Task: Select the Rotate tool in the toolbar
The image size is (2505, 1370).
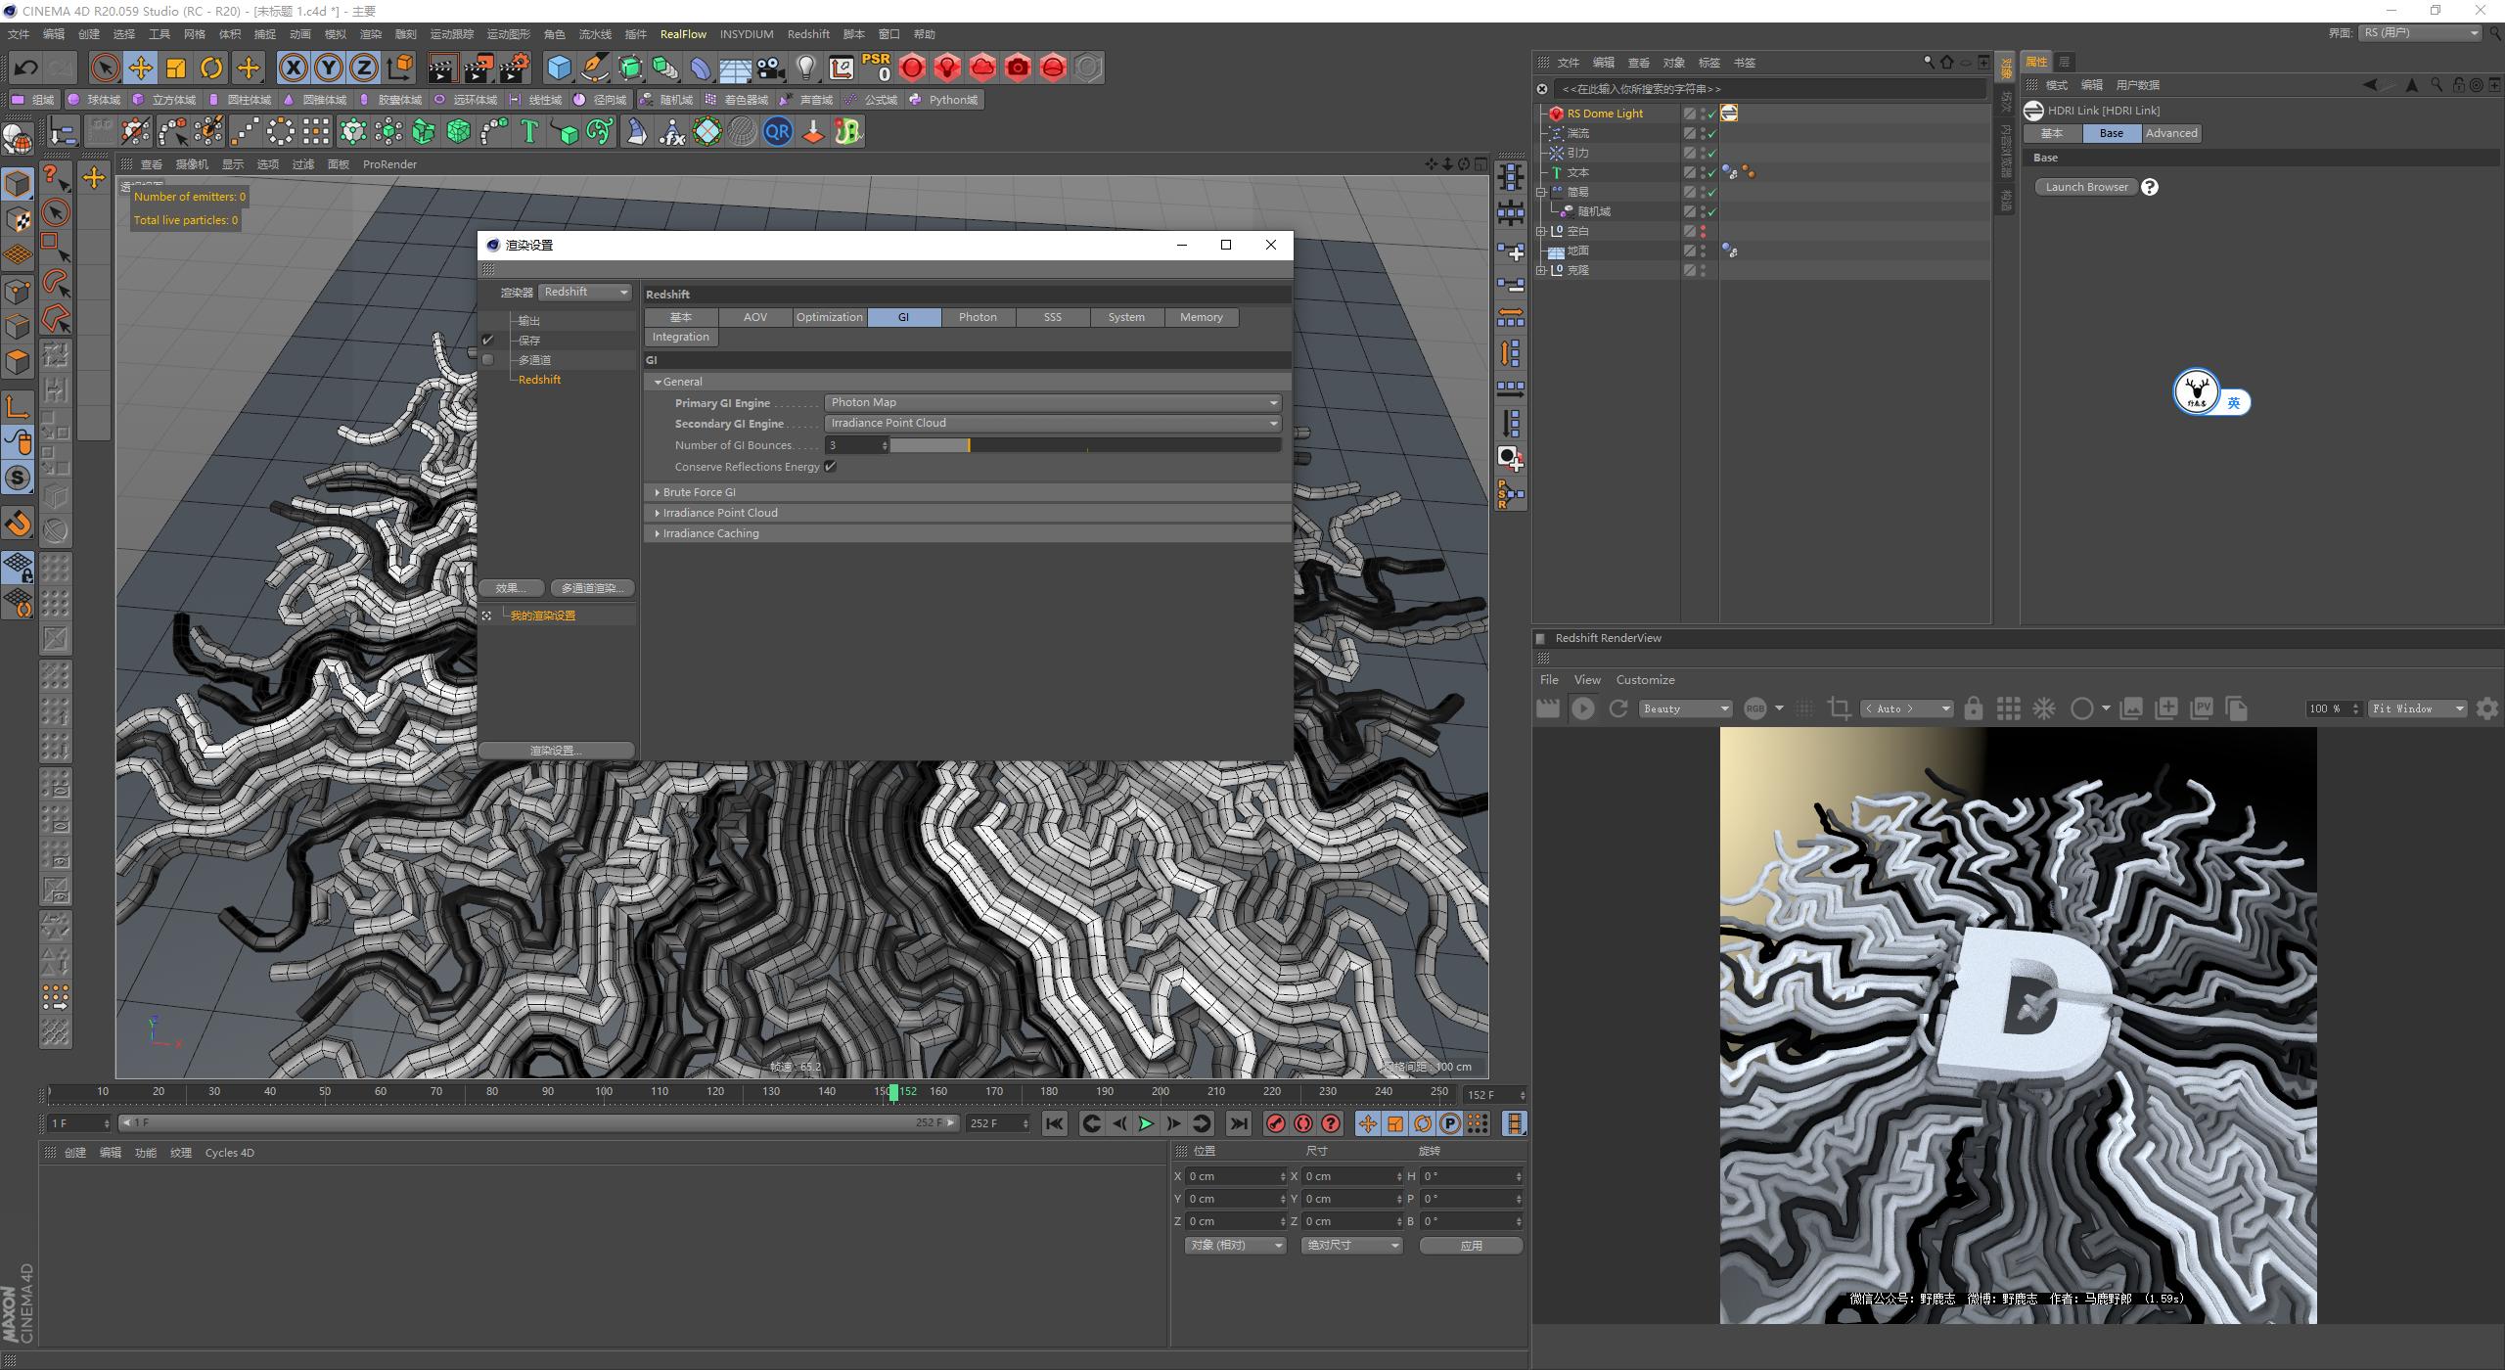Action: 211,68
